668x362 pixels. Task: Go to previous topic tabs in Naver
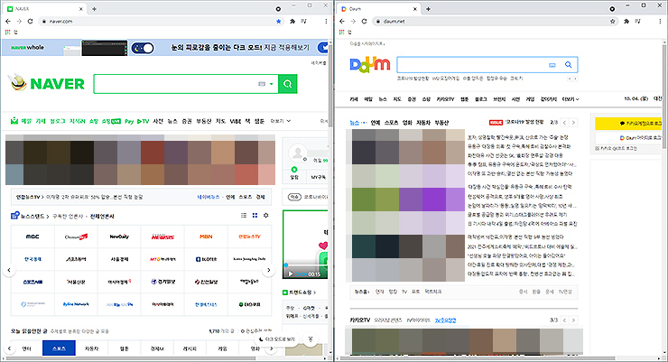point(9,348)
